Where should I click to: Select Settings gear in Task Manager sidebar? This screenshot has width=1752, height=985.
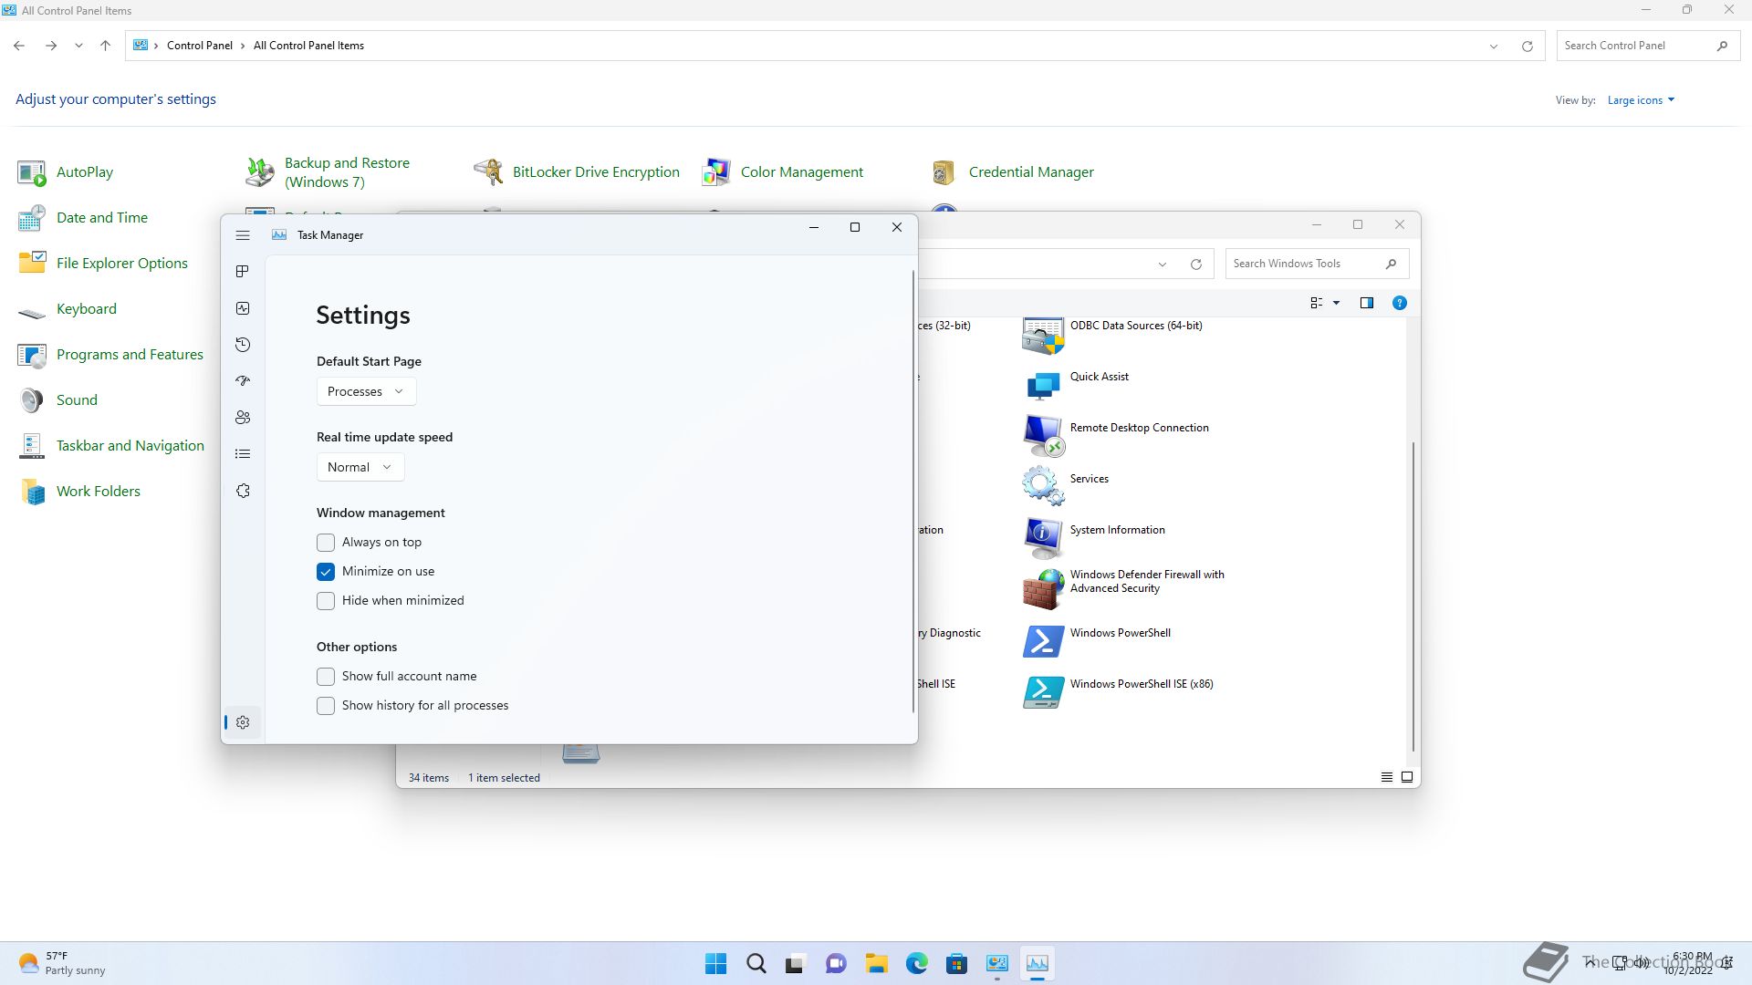point(243,722)
